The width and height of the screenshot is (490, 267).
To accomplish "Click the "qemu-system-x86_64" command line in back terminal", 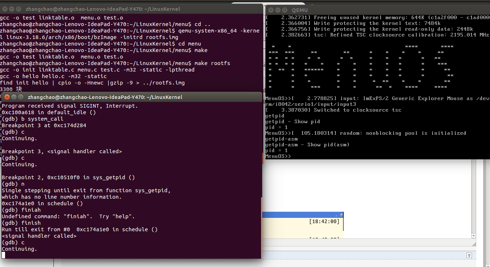I will [x=130, y=34].
